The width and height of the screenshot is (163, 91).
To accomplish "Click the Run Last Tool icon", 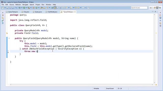I will click(29, 8).
